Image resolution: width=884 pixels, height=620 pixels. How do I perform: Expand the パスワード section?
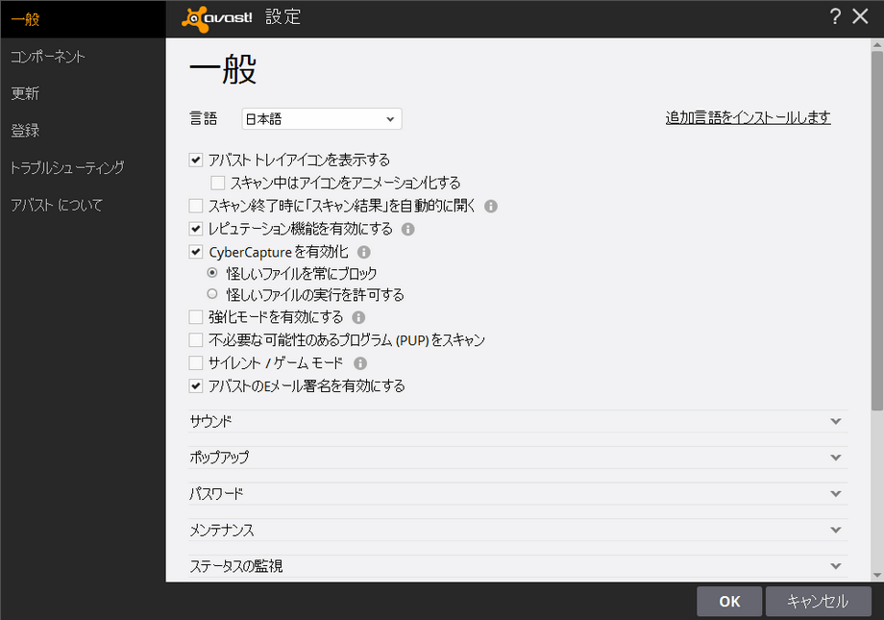[x=518, y=494]
